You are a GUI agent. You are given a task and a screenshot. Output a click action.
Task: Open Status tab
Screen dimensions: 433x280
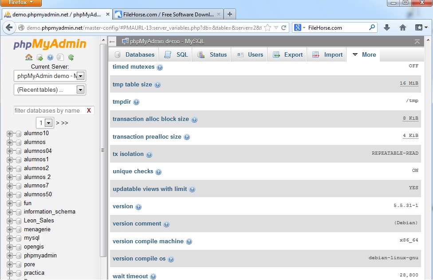click(x=212, y=54)
